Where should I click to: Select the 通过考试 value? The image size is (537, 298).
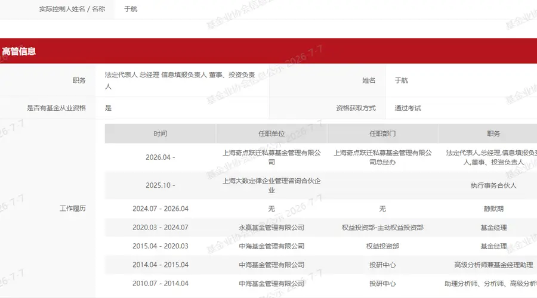tap(408, 108)
